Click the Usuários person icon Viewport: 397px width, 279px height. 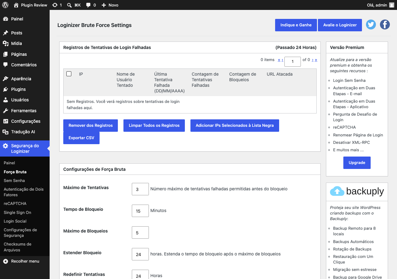6,100
